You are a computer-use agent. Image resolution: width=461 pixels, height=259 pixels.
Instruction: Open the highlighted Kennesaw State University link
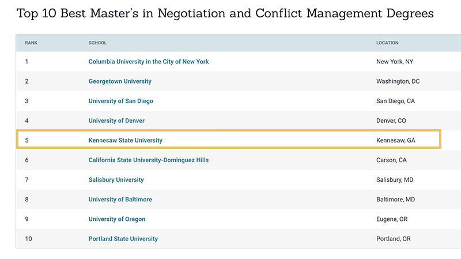(126, 140)
